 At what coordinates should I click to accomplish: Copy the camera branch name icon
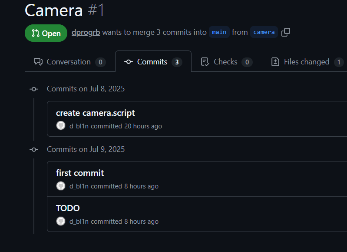point(286,32)
